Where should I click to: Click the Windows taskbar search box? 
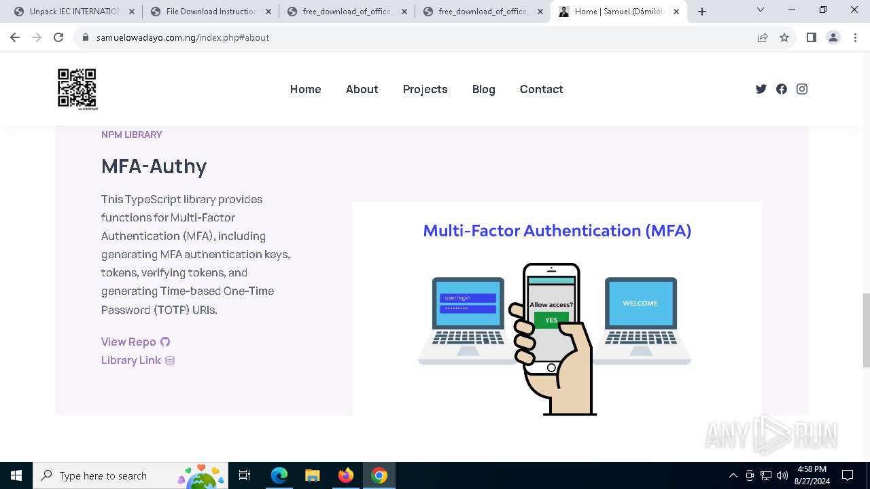[x=130, y=475]
